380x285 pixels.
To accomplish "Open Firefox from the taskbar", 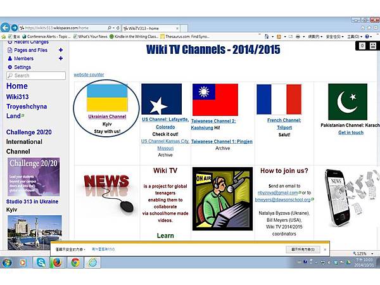I will (x=57, y=263).
